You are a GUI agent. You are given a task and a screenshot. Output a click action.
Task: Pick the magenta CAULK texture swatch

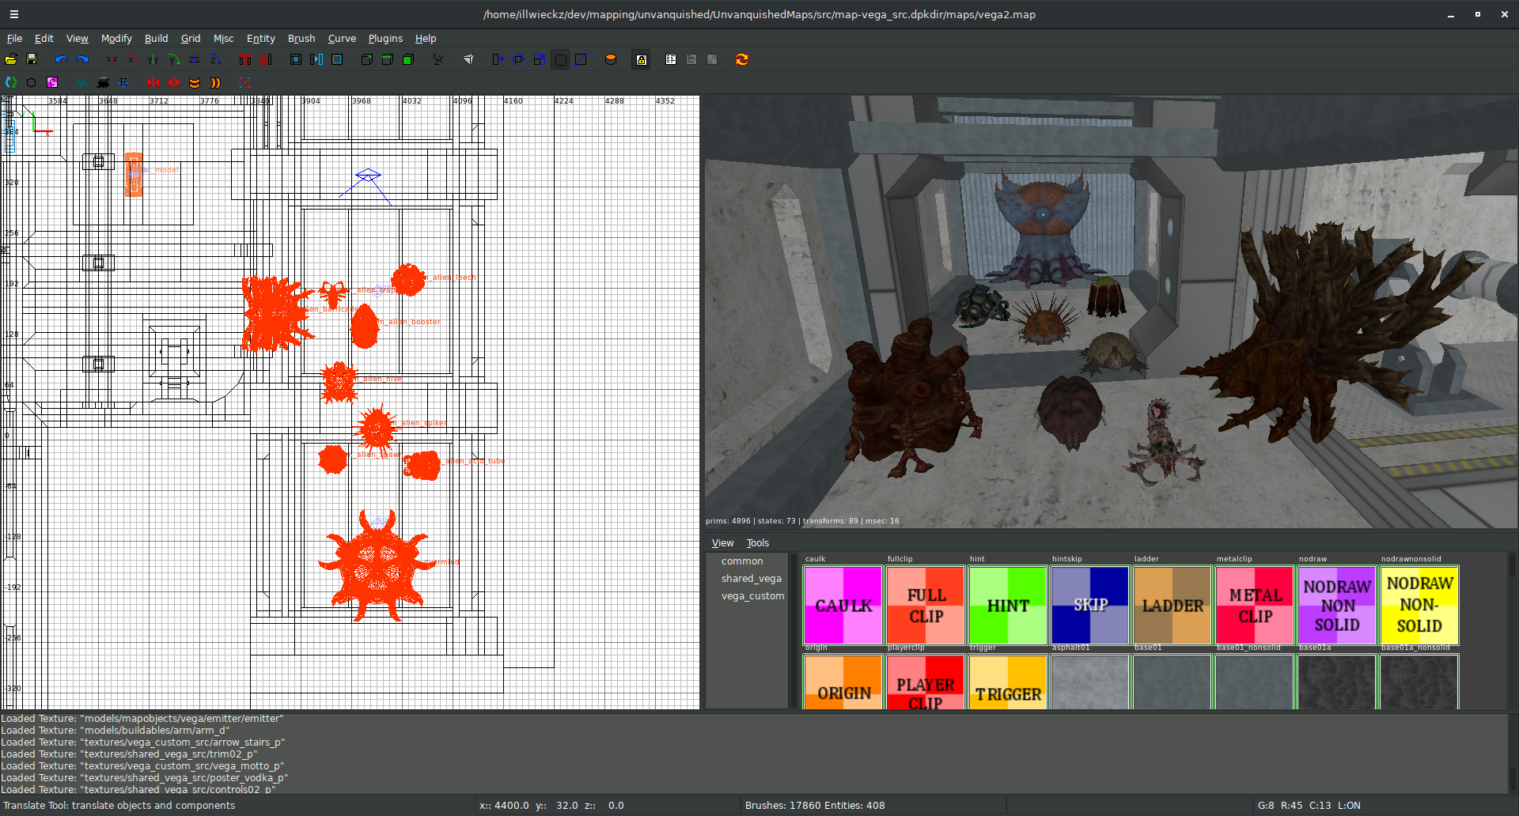tap(843, 606)
